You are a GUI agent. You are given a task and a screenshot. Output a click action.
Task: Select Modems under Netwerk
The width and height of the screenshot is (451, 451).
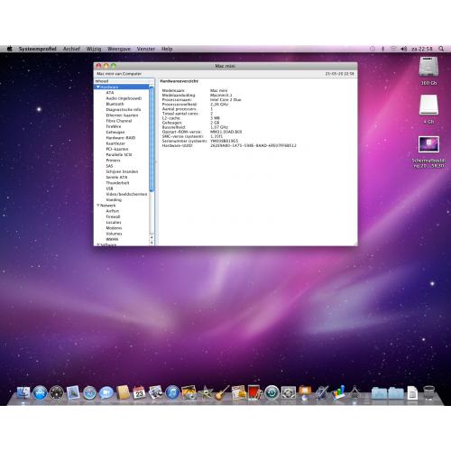pos(114,228)
